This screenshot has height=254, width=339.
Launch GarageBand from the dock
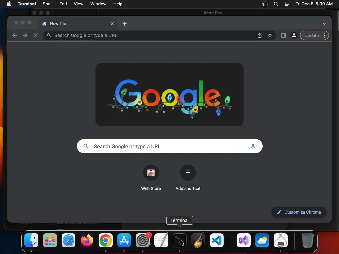(198, 240)
